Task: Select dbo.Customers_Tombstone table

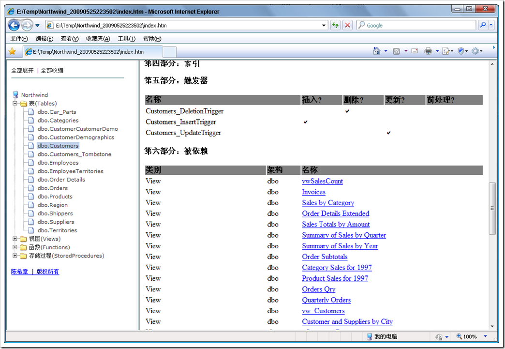Action: (74, 154)
